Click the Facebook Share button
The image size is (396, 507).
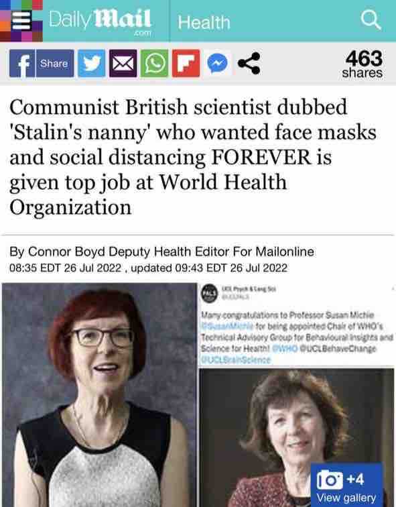(54, 63)
